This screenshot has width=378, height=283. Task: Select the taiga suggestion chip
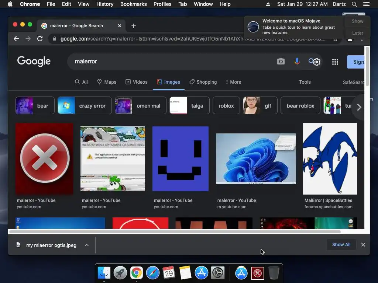[189, 105]
